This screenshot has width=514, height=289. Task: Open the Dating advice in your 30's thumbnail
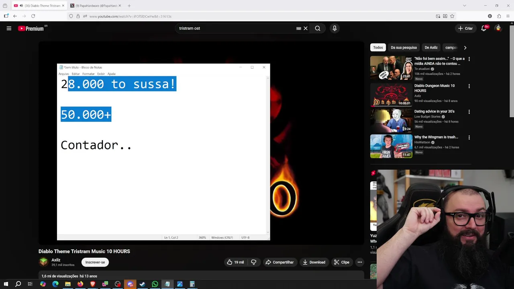tap(391, 120)
